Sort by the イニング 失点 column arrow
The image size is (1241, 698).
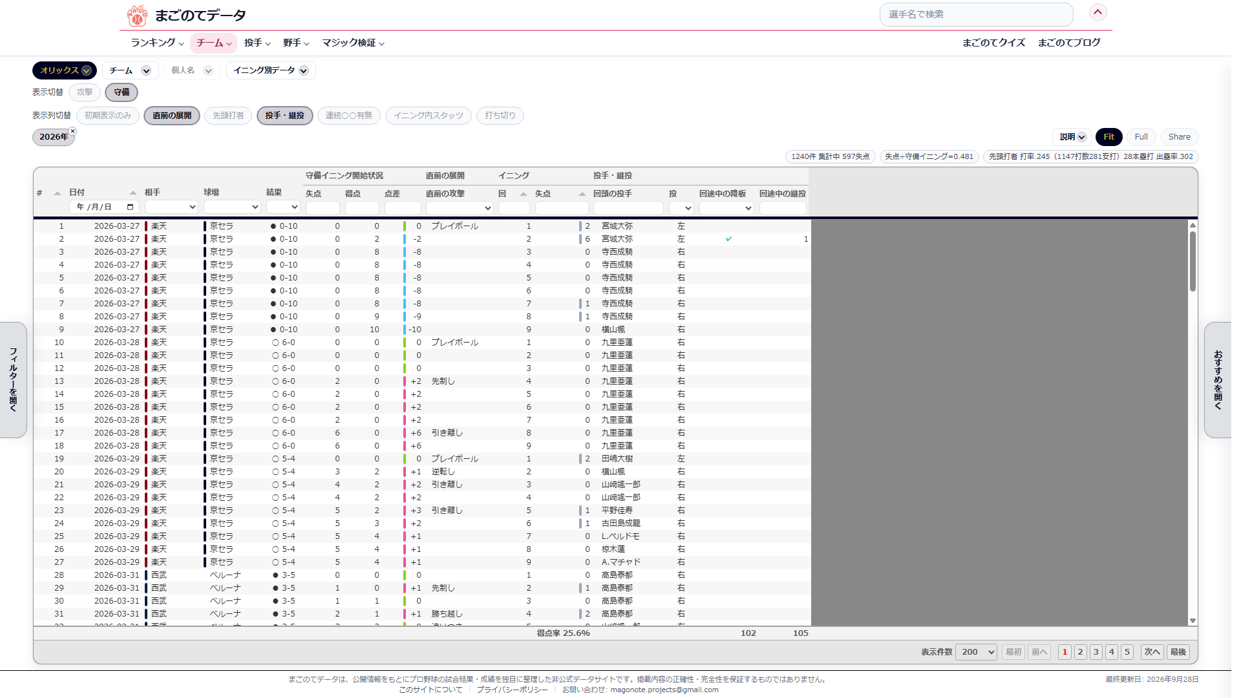click(x=582, y=194)
